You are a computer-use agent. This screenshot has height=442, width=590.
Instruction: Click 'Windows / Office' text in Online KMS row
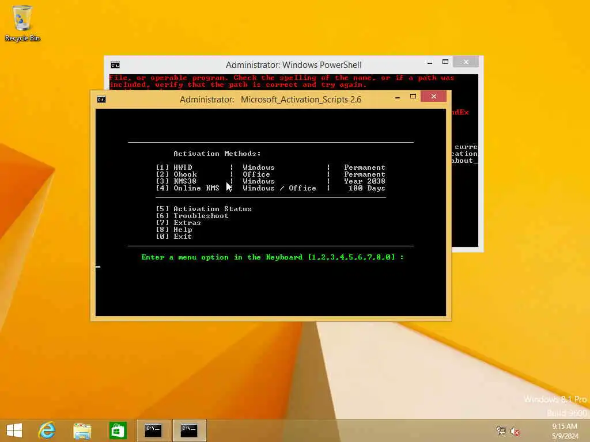tap(279, 188)
